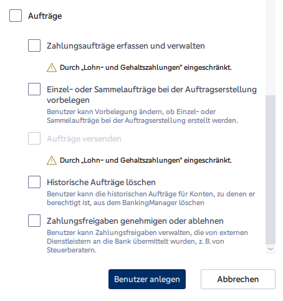
Task: Click the Zahlungsfreigaben genehmigen oder ablehnen label
Action: pyautogui.click(x=135, y=221)
